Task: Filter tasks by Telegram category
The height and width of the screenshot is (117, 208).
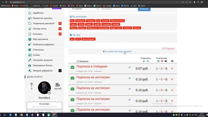Action: coord(91,21)
